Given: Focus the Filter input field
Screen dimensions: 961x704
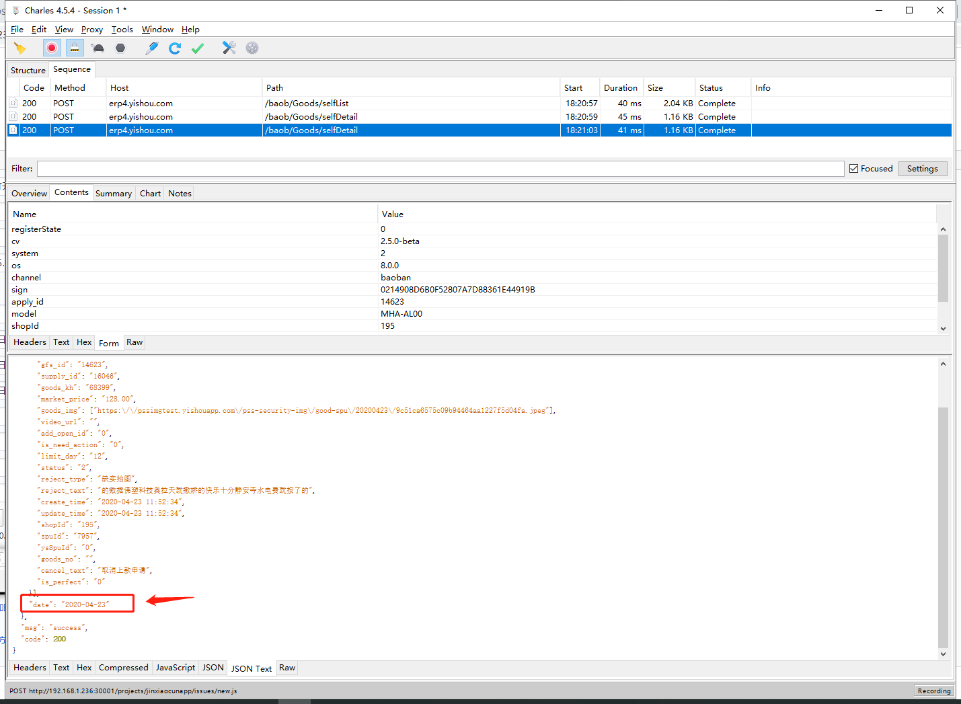Looking at the screenshot, I should point(440,169).
